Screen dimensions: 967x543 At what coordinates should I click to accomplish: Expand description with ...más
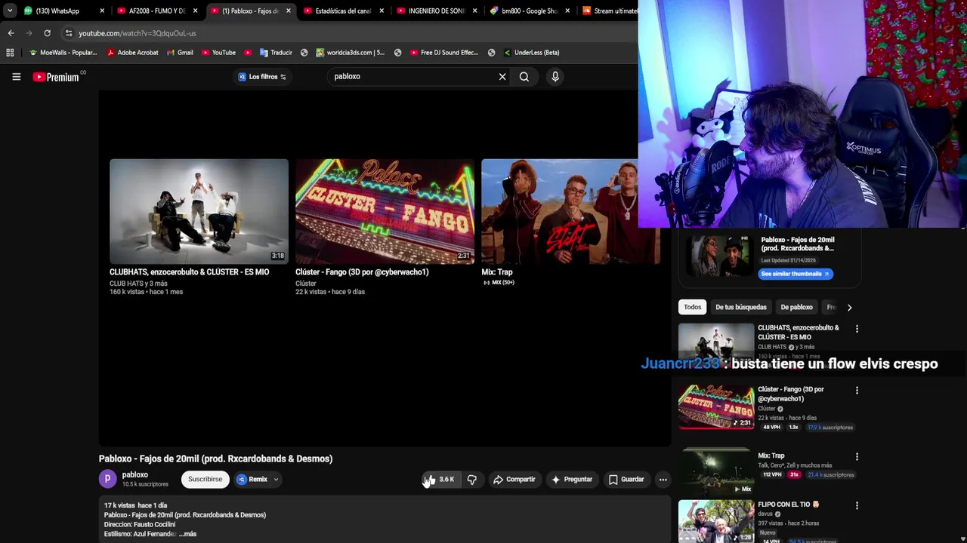click(187, 534)
